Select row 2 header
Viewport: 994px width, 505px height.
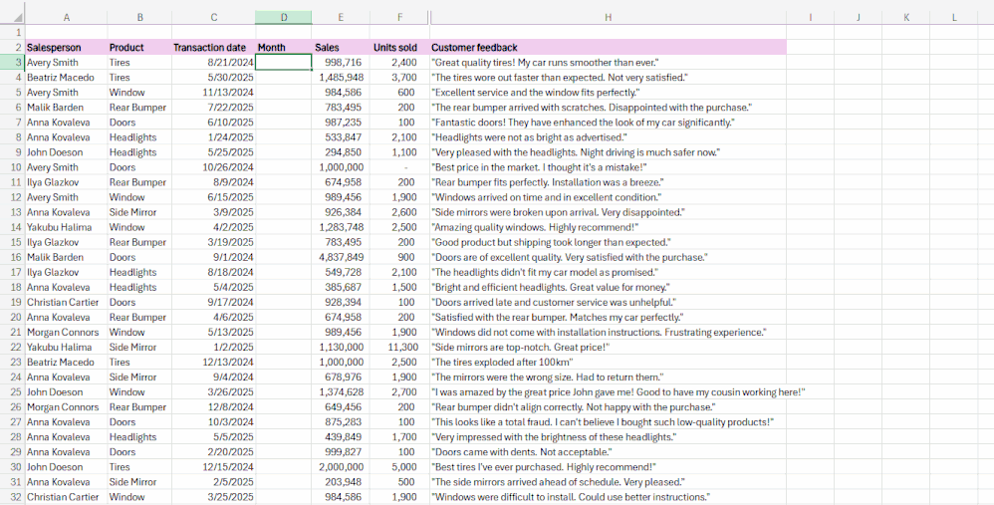13,48
